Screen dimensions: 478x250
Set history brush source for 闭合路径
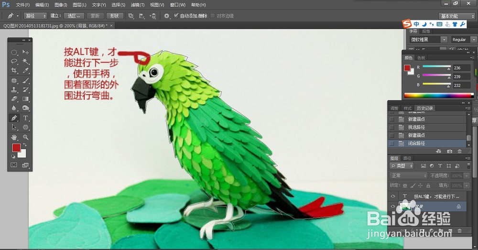pyautogui.click(x=392, y=143)
